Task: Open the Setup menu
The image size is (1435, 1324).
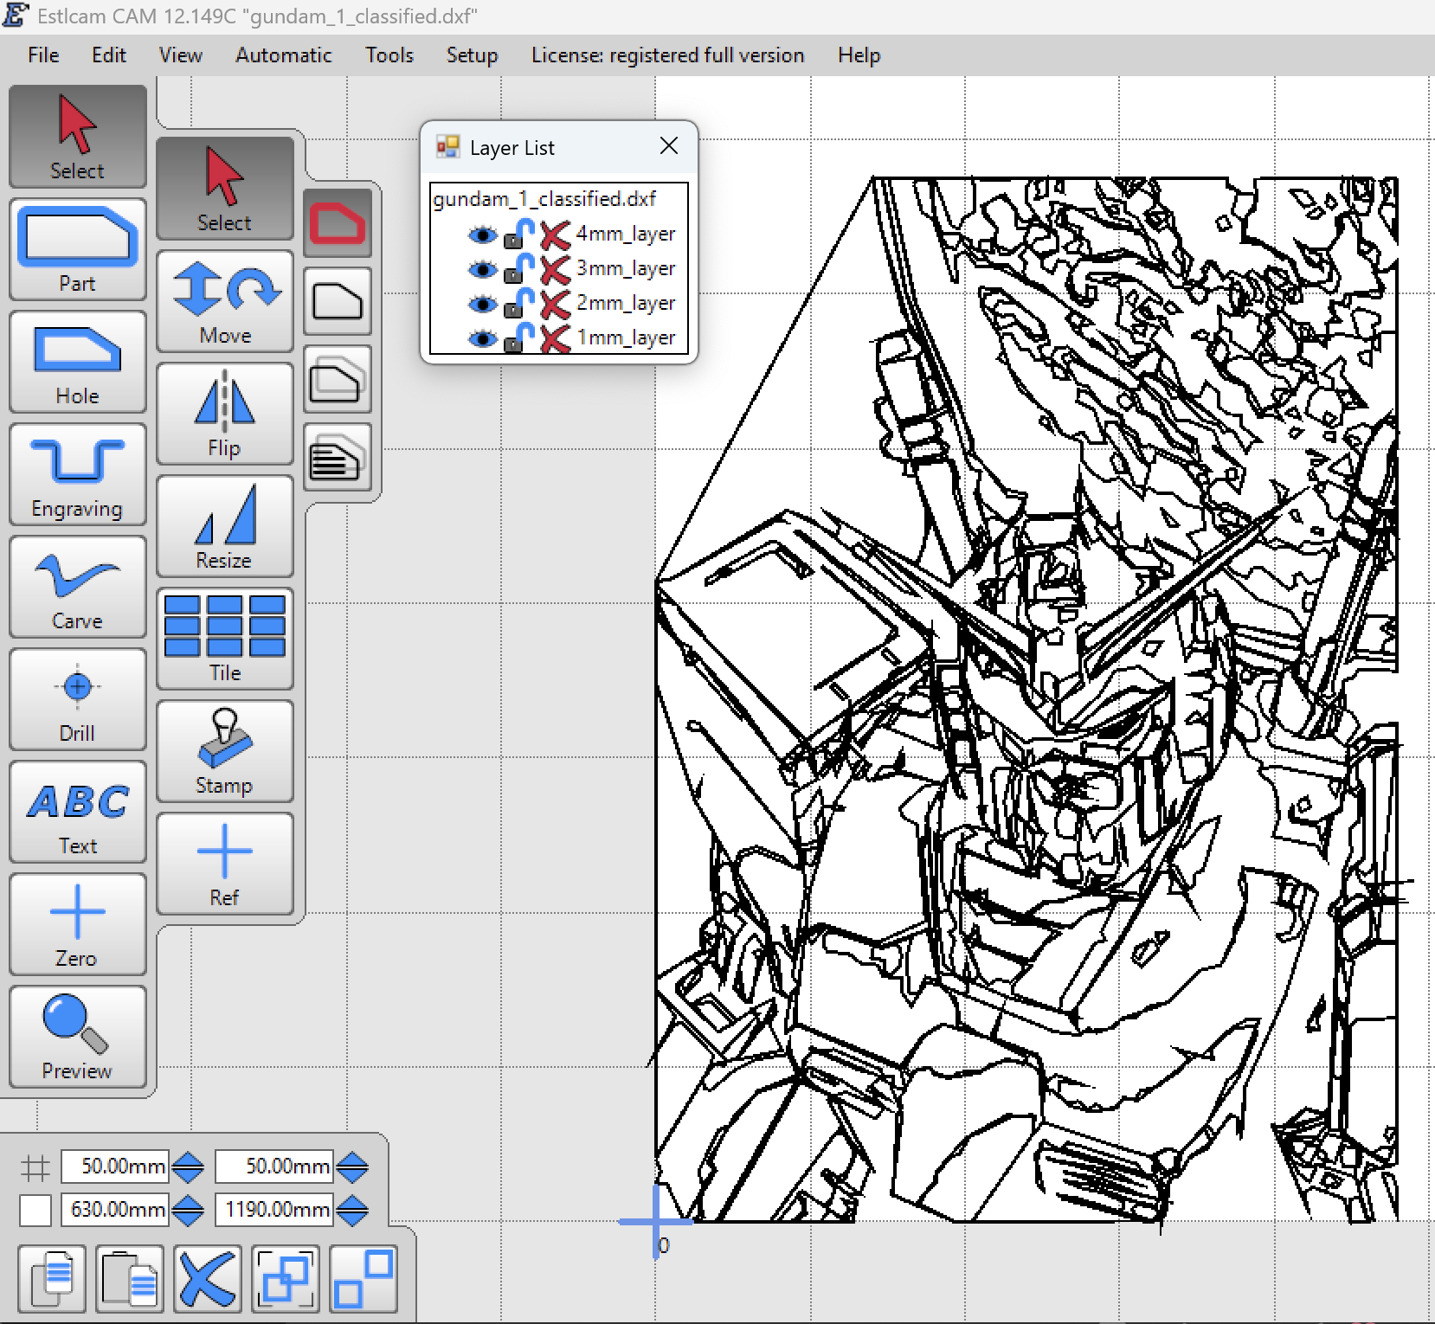Action: click(472, 55)
